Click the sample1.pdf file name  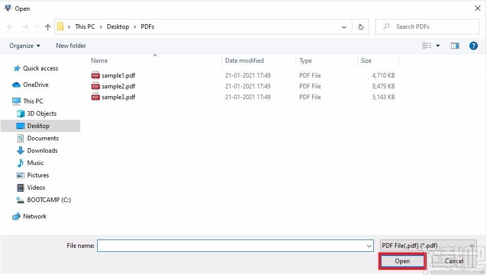[x=118, y=76]
